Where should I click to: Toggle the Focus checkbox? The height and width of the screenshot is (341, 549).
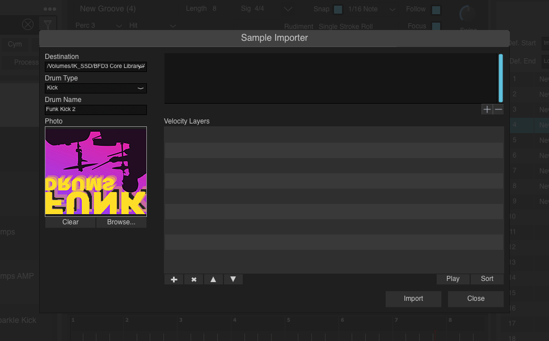coord(436,26)
